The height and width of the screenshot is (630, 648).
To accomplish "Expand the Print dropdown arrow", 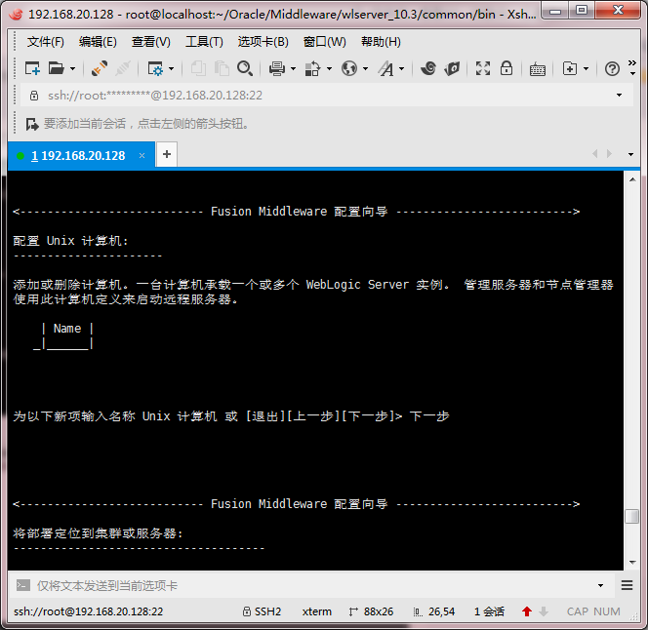I will pos(294,68).
